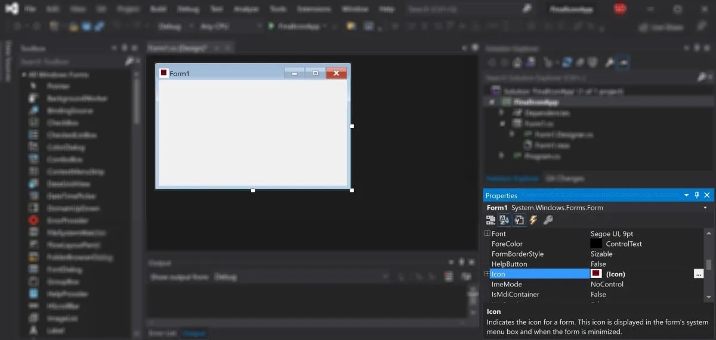Toggle auto-hide pin on Properties panel
The image size is (716, 340).
[x=697, y=195]
